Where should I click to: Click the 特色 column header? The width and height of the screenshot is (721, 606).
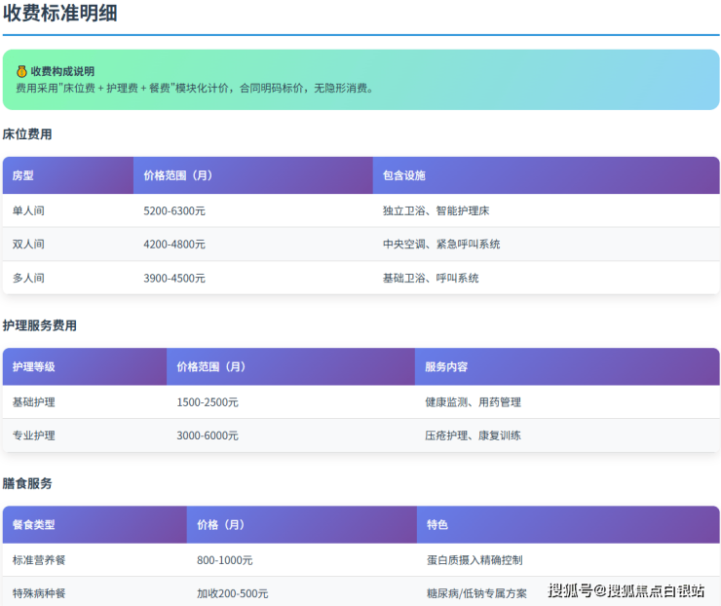pyautogui.click(x=437, y=525)
